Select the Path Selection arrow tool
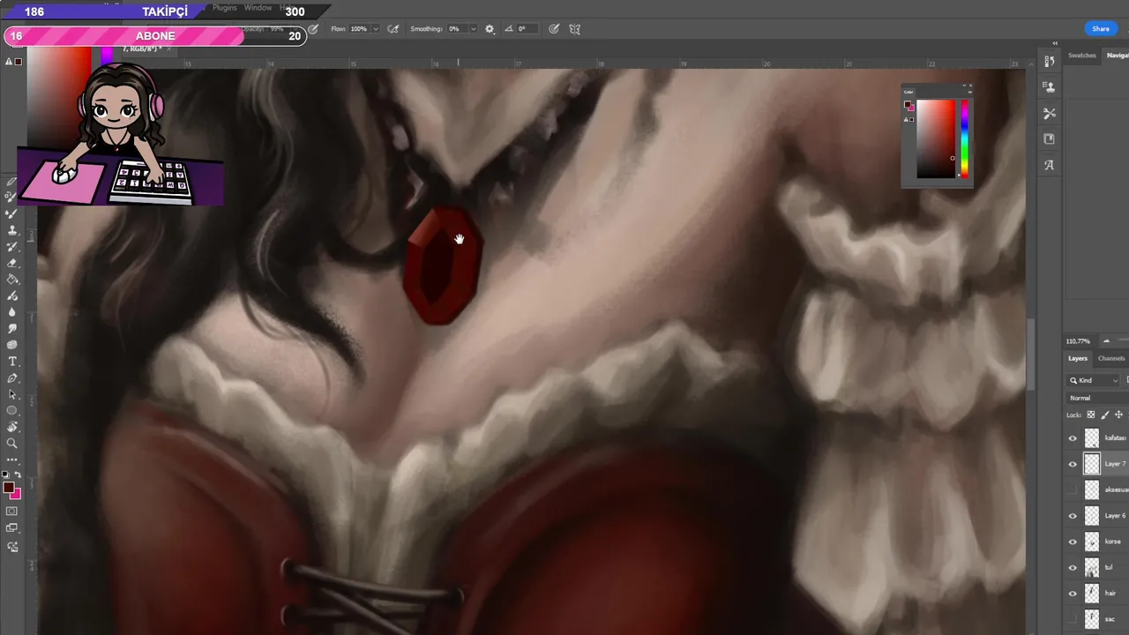The image size is (1129, 635). (x=12, y=394)
